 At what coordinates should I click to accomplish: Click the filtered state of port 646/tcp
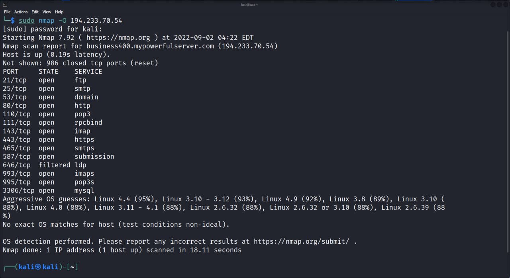point(54,165)
